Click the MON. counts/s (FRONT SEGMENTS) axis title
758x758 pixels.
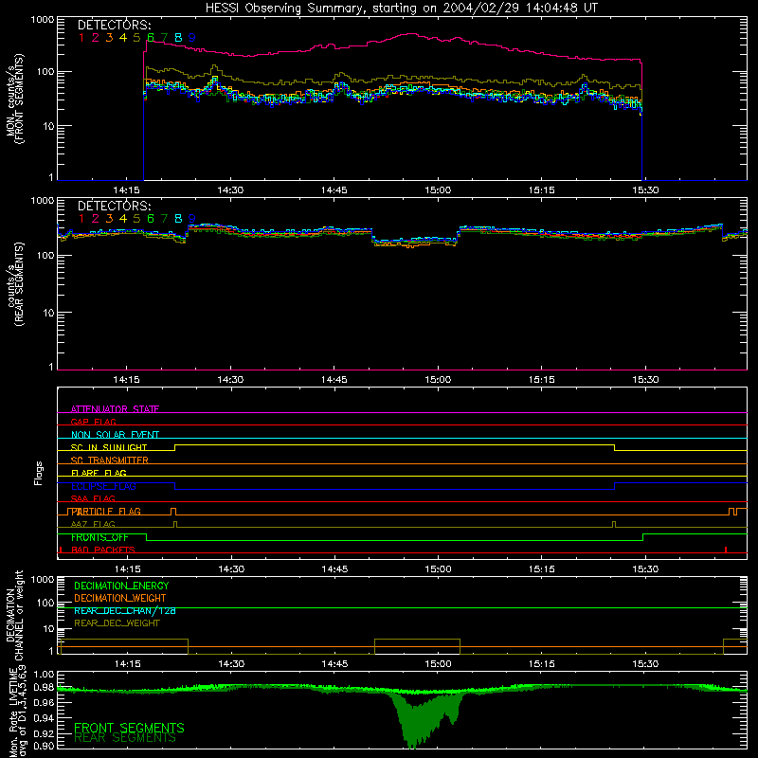point(15,99)
